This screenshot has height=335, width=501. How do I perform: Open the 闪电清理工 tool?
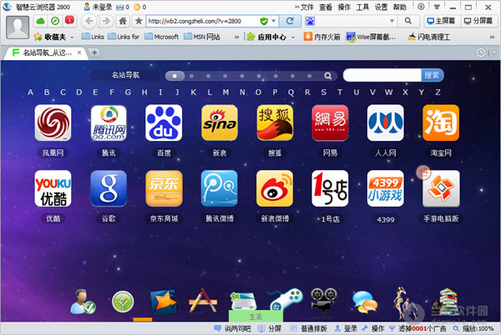[429, 37]
